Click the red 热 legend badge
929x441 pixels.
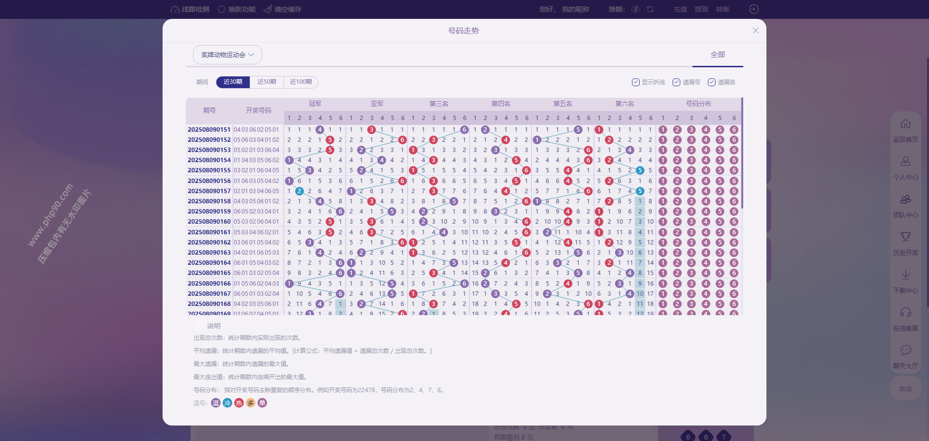click(239, 403)
